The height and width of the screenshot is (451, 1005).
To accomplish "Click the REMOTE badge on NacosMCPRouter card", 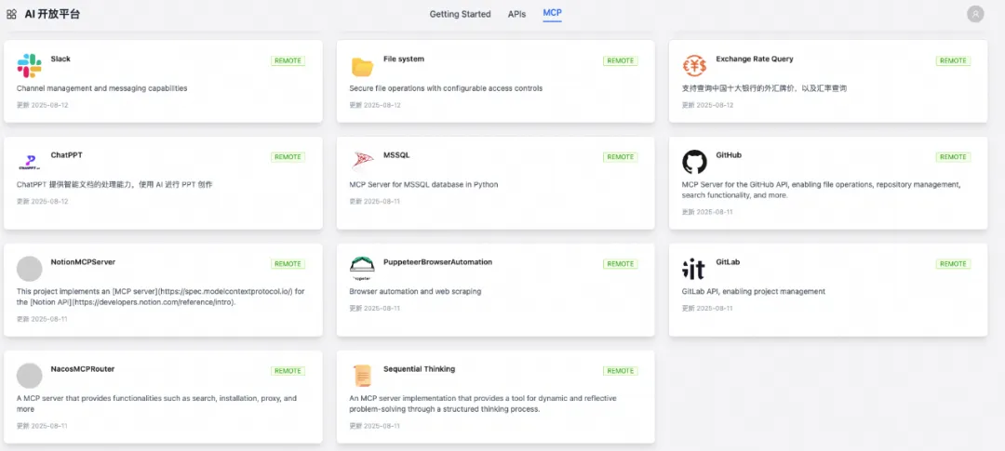I will tap(288, 371).
